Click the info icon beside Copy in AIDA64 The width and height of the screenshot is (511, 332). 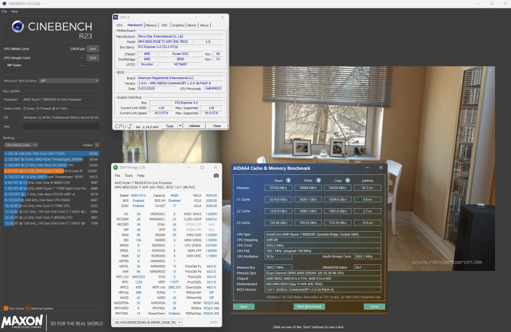click(x=347, y=180)
